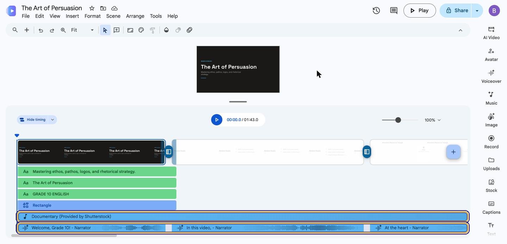The image size is (507, 244).
Task: Open the account avatar B
Action: pyautogui.click(x=494, y=11)
